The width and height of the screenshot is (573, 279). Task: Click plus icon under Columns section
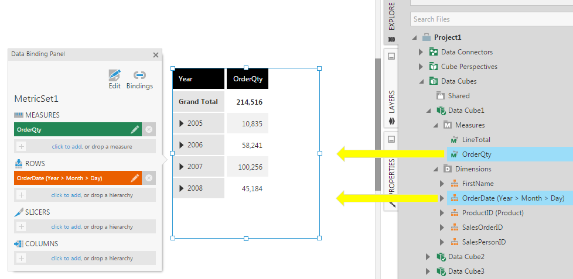pos(21,259)
